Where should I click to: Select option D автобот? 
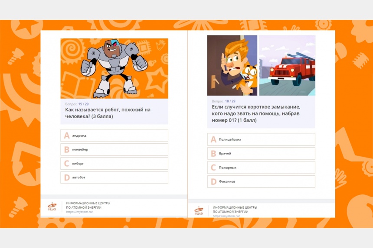coord(114,177)
